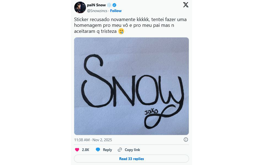
Task: Open the info circle icon
Action: point(186,140)
